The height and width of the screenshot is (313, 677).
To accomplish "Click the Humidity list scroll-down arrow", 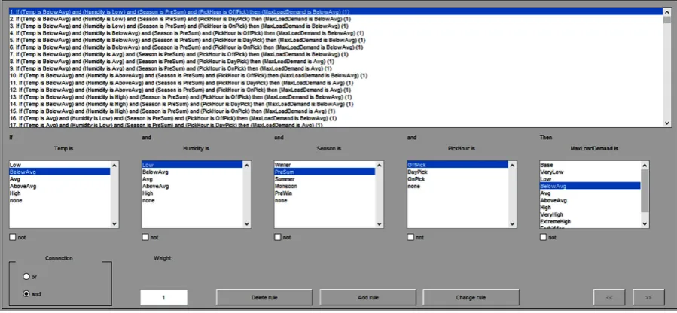I will pos(247,224).
